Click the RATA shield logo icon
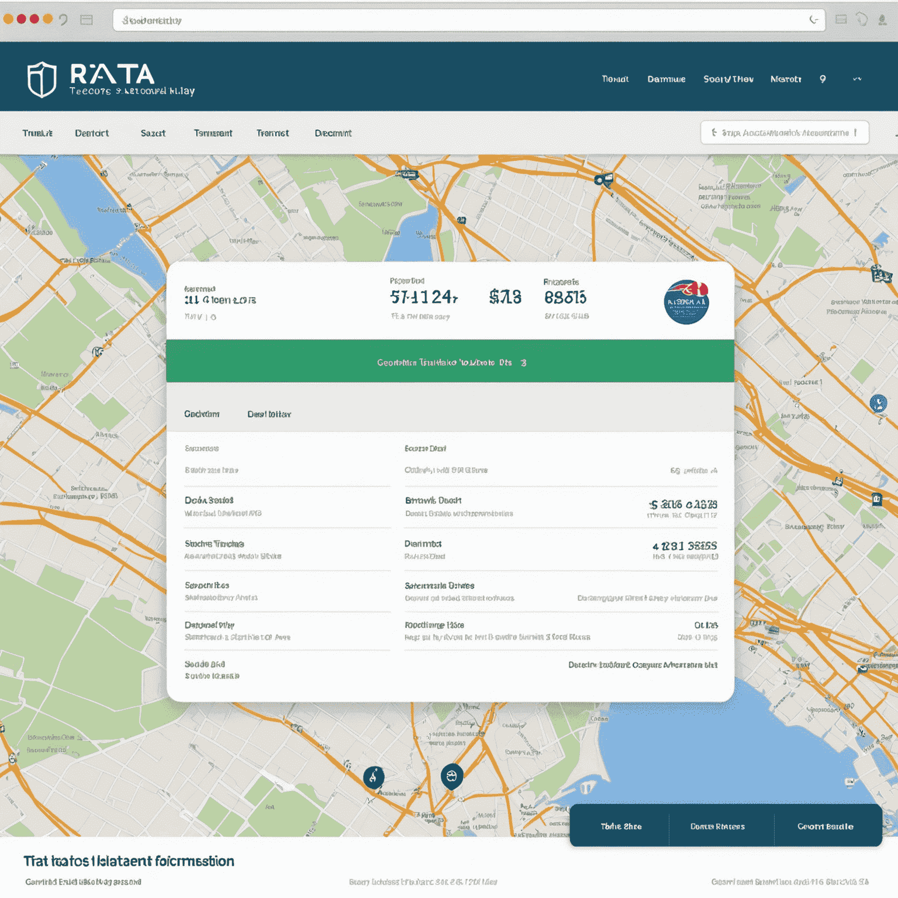The width and height of the screenshot is (898, 898). tap(42, 80)
